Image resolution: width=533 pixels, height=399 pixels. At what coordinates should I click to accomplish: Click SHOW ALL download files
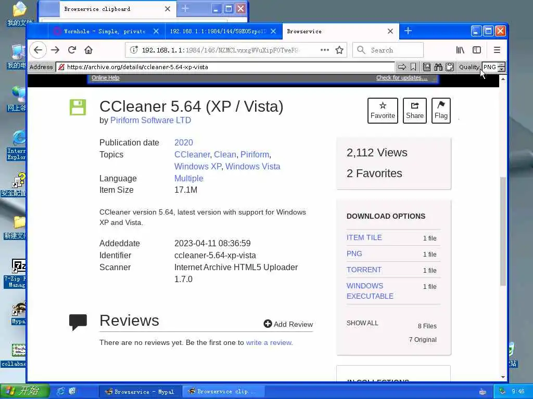362,323
